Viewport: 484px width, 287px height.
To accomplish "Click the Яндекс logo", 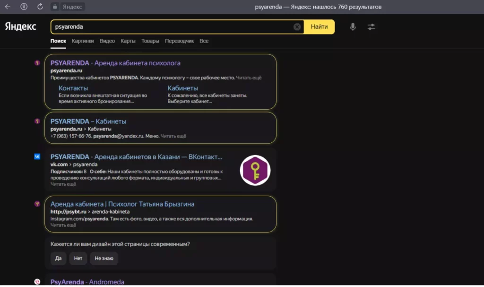I will point(20,26).
